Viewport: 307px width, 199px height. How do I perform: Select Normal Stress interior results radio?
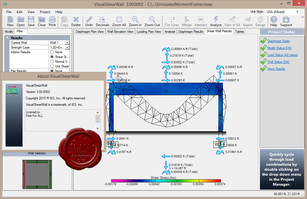(52, 61)
